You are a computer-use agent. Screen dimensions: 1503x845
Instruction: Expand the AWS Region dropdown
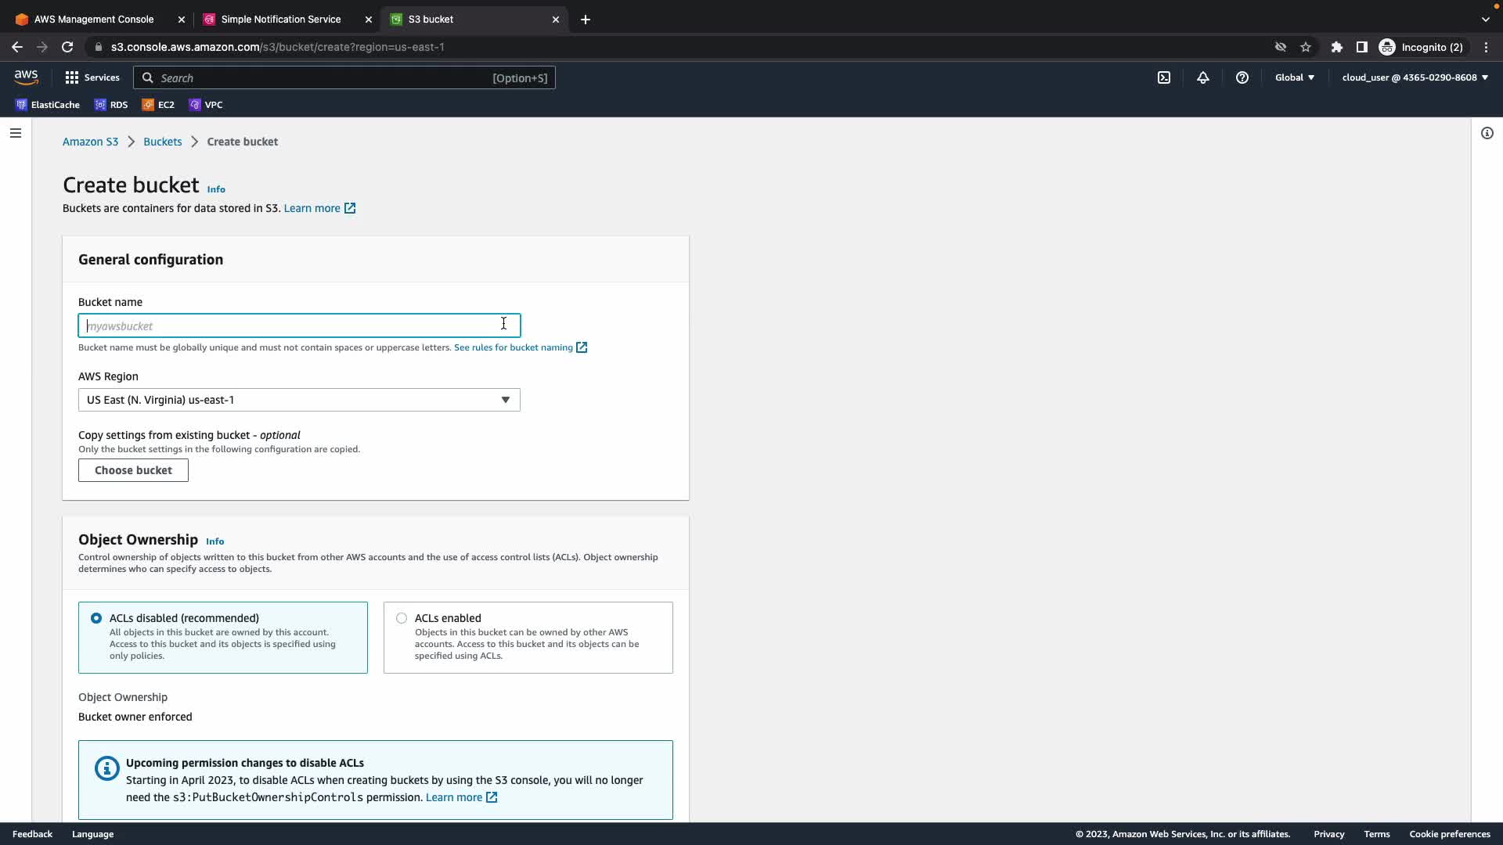pyautogui.click(x=298, y=400)
